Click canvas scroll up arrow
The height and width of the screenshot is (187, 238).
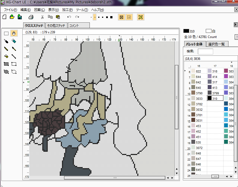pos(177,169)
